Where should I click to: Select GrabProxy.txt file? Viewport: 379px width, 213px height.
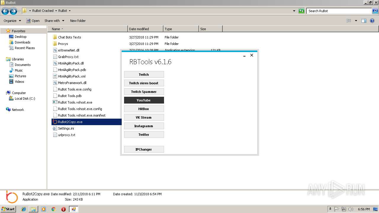(x=68, y=57)
